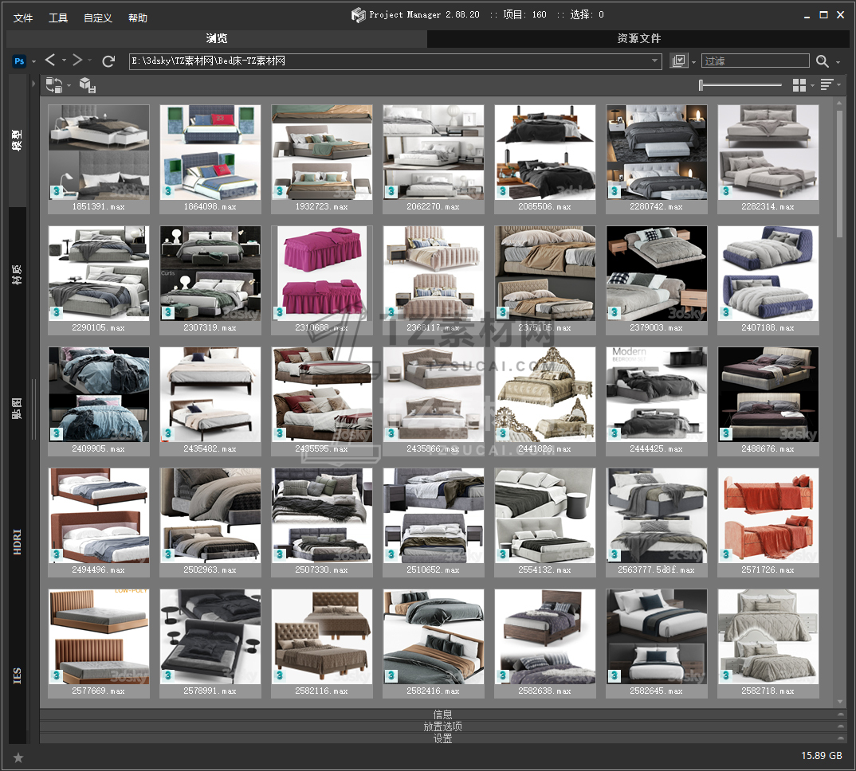Click the sort order lines icon
Viewport: 856px width, 771px height.
pos(827,84)
